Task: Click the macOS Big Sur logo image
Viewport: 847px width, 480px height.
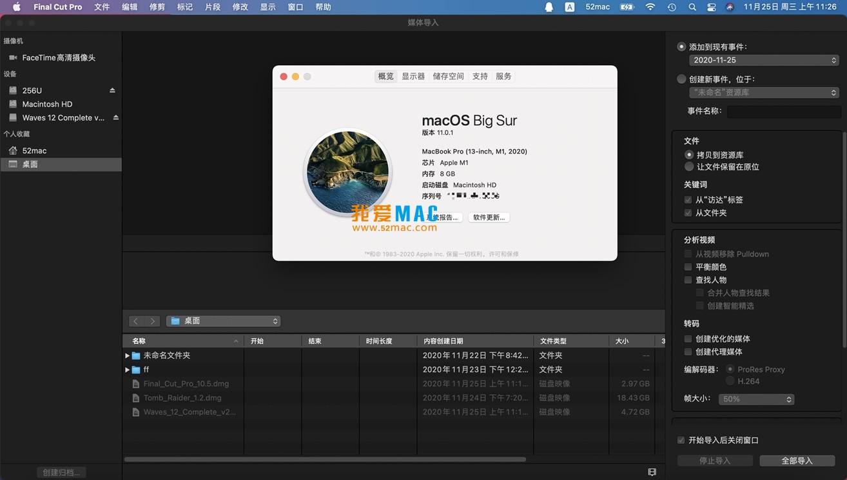Action: click(348, 172)
